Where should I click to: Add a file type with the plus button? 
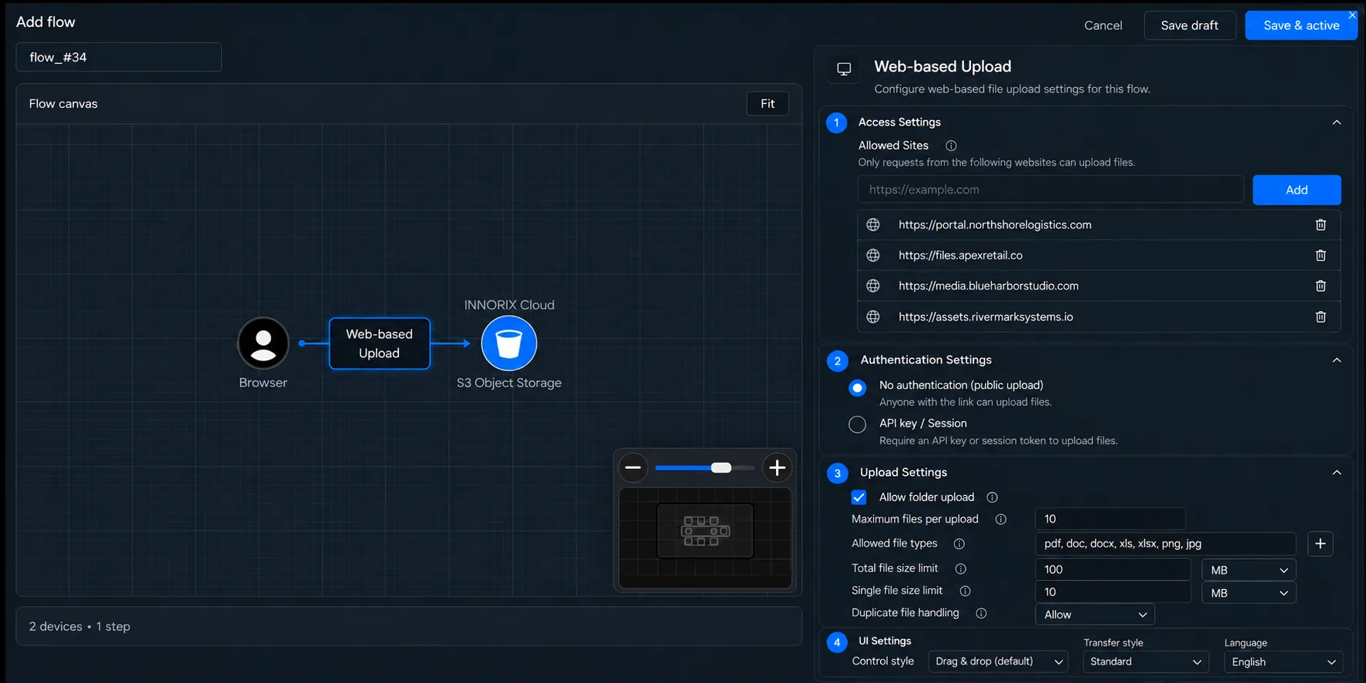pos(1321,544)
